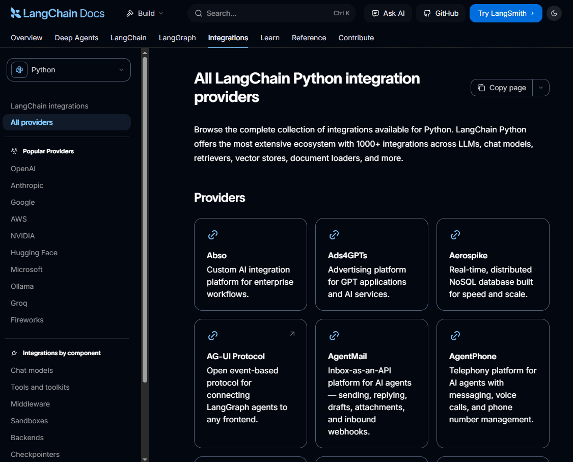Click the link icon on Ads4GPTs card
Image resolution: width=573 pixels, height=462 pixels.
[334, 235]
